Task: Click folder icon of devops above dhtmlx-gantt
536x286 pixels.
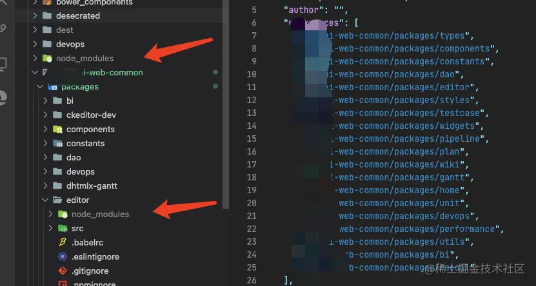Action: pos(57,172)
